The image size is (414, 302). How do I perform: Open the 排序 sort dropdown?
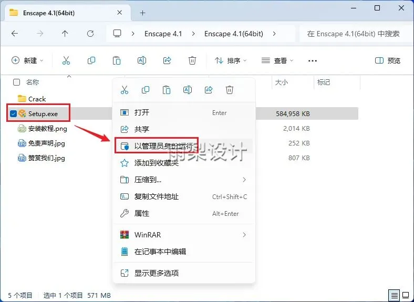[231, 61]
